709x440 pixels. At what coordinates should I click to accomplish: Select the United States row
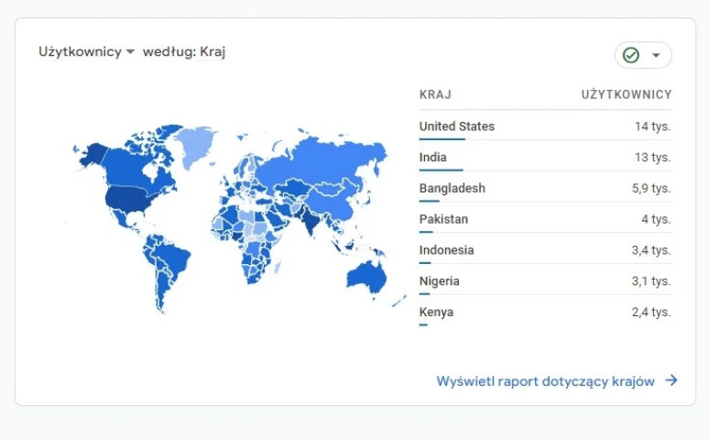(x=544, y=126)
